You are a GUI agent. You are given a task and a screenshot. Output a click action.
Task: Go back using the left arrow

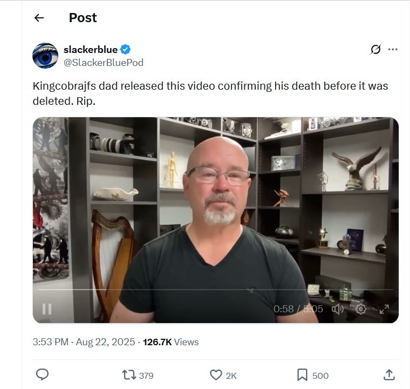click(x=39, y=18)
